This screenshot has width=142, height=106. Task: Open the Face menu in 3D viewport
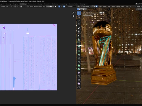pyautogui.click(x=127, y=6)
